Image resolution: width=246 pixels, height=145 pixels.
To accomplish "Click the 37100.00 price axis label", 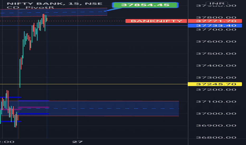I will coord(216,101).
